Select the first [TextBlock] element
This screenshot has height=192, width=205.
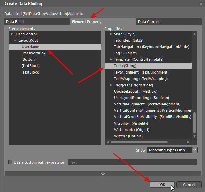(55, 66)
